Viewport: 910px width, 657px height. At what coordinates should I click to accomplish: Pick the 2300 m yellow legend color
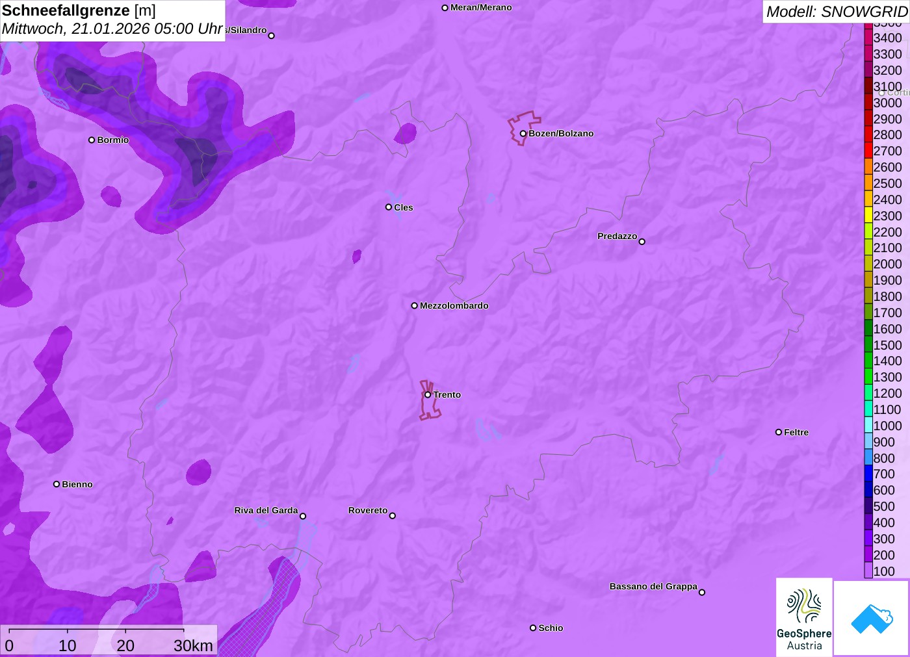pyautogui.click(x=868, y=216)
